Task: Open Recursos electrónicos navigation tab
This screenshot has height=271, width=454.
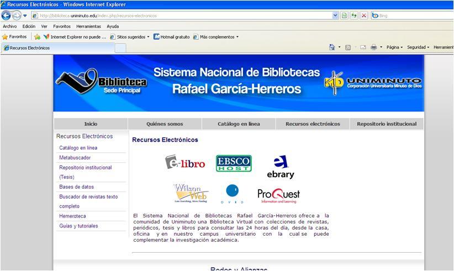Action: (x=313, y=124)
